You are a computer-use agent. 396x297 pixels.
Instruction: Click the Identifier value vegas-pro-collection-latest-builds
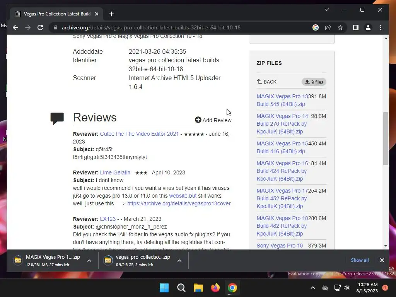[175, 65]
